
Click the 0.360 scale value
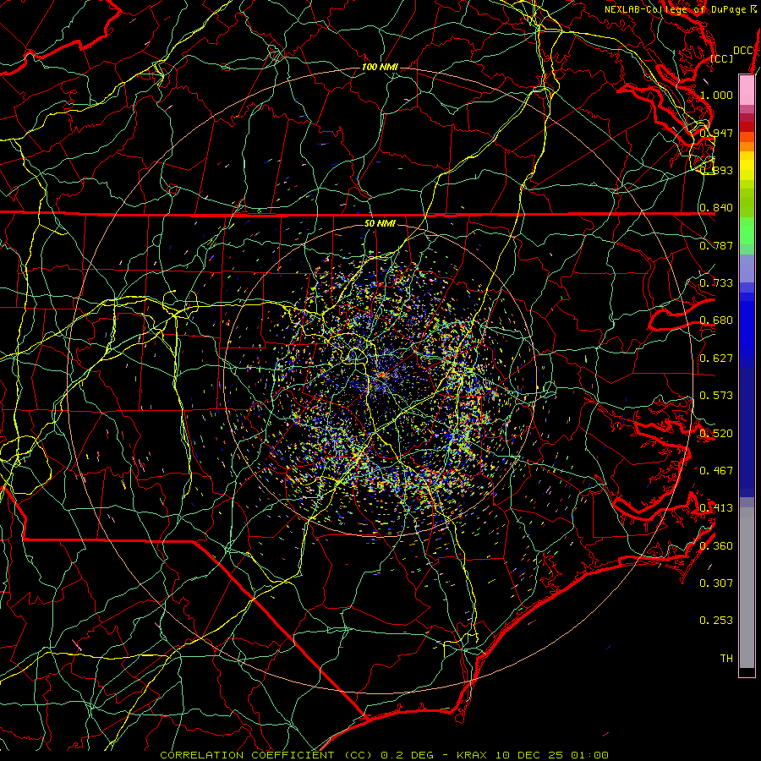[716, 546]
